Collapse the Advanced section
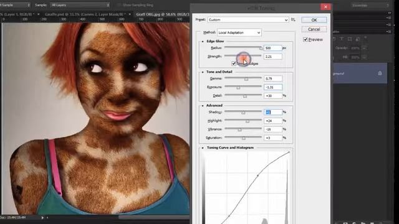The width and height of the screenshot is (399, 224). click(x=203, y=105)
